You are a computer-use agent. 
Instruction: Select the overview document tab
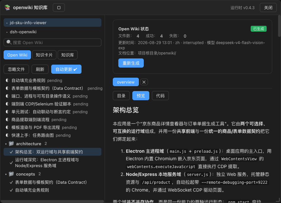[126, 82]
